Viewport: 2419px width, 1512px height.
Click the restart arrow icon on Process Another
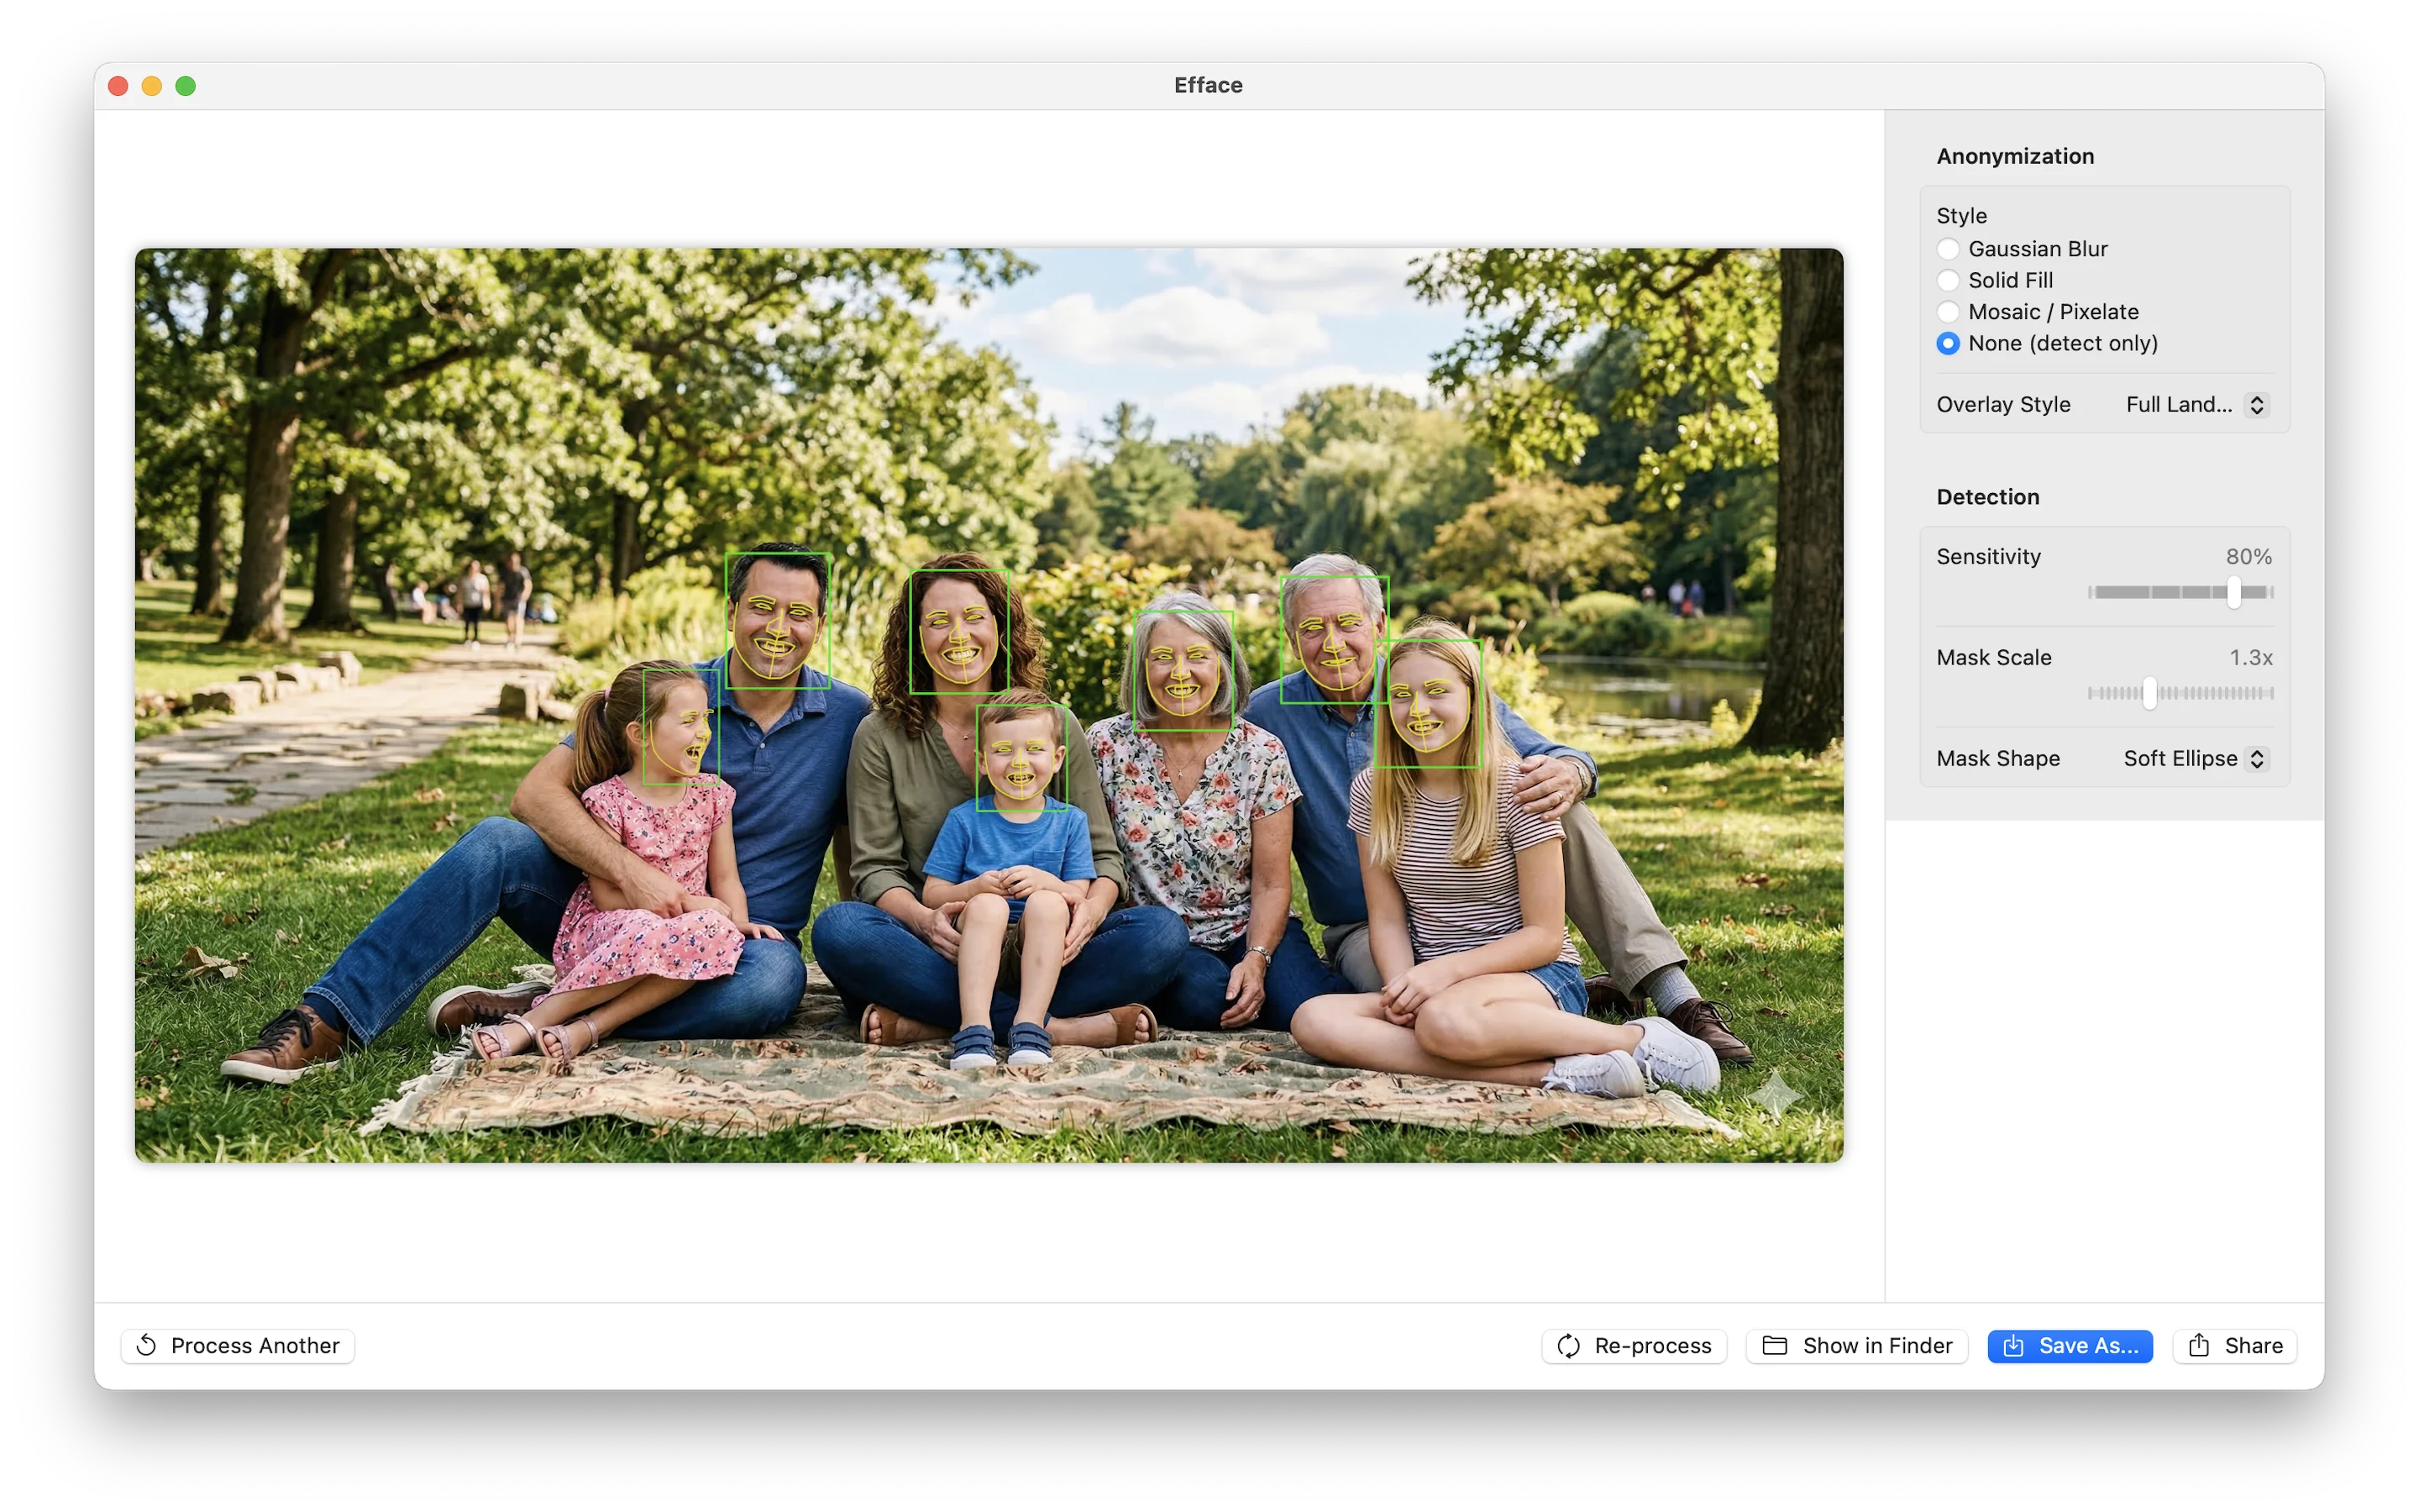147,1345
